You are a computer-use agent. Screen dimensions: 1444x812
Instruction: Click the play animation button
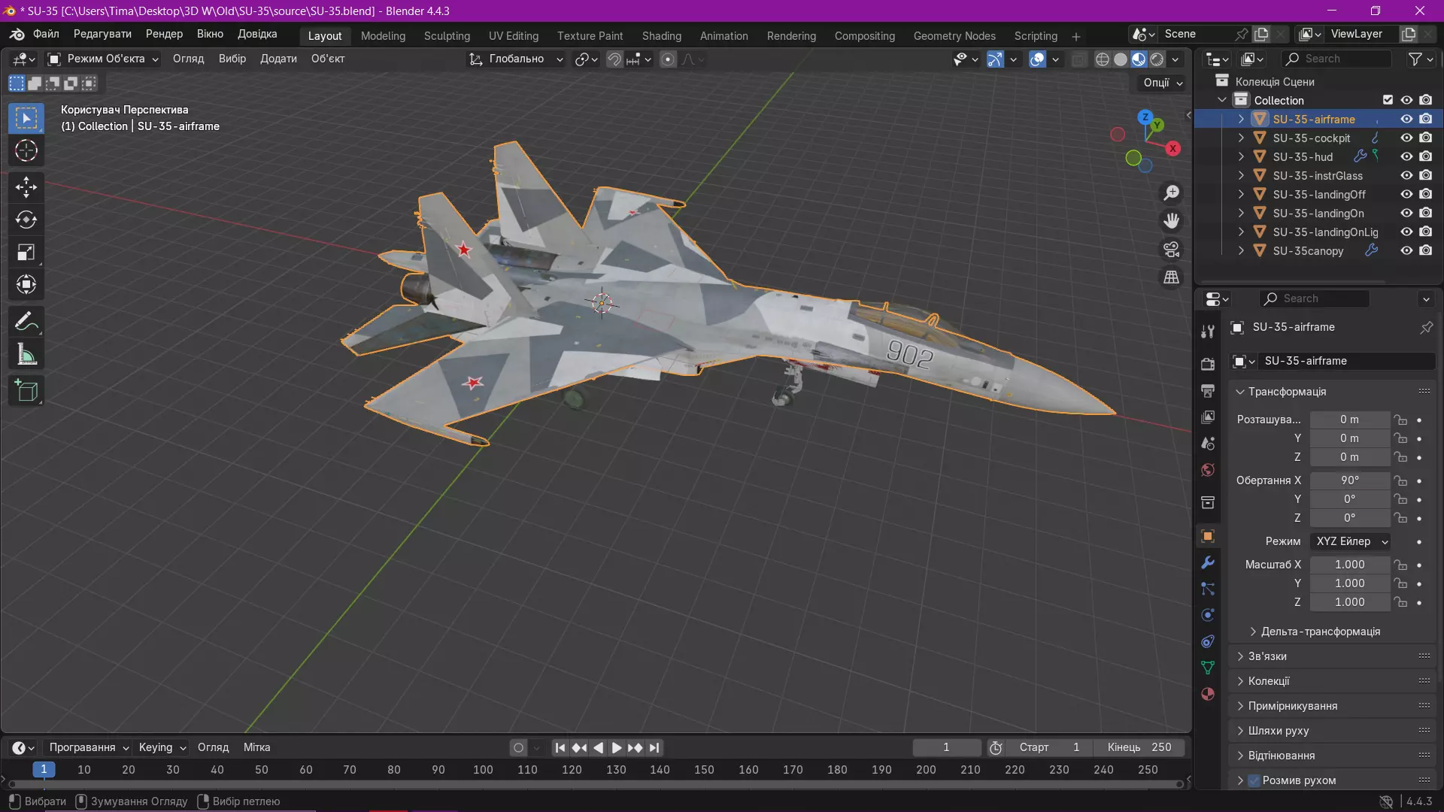pyautogui.click(x=616, y=748)
